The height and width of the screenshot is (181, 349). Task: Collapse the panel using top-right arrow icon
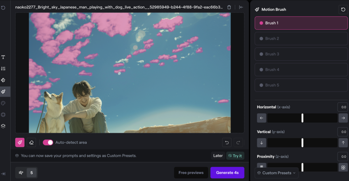tap(241, 7)
